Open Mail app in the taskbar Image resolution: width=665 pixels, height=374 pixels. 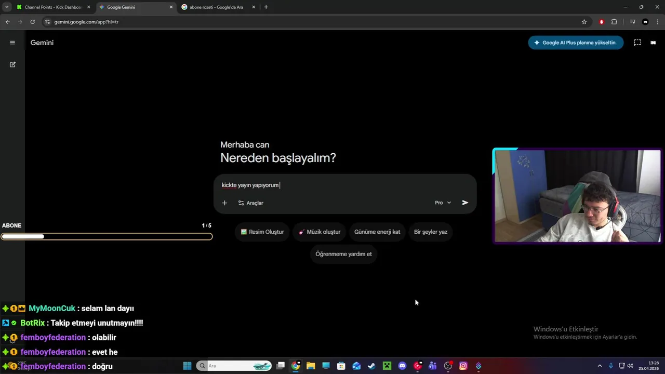(356, 366)
